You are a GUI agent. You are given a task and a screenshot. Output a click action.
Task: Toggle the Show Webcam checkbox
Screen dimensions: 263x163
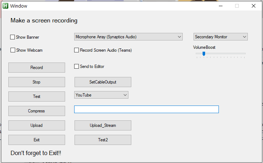tap(13, 50)
